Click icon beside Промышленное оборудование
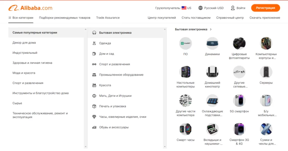 (x=94, y=75)
